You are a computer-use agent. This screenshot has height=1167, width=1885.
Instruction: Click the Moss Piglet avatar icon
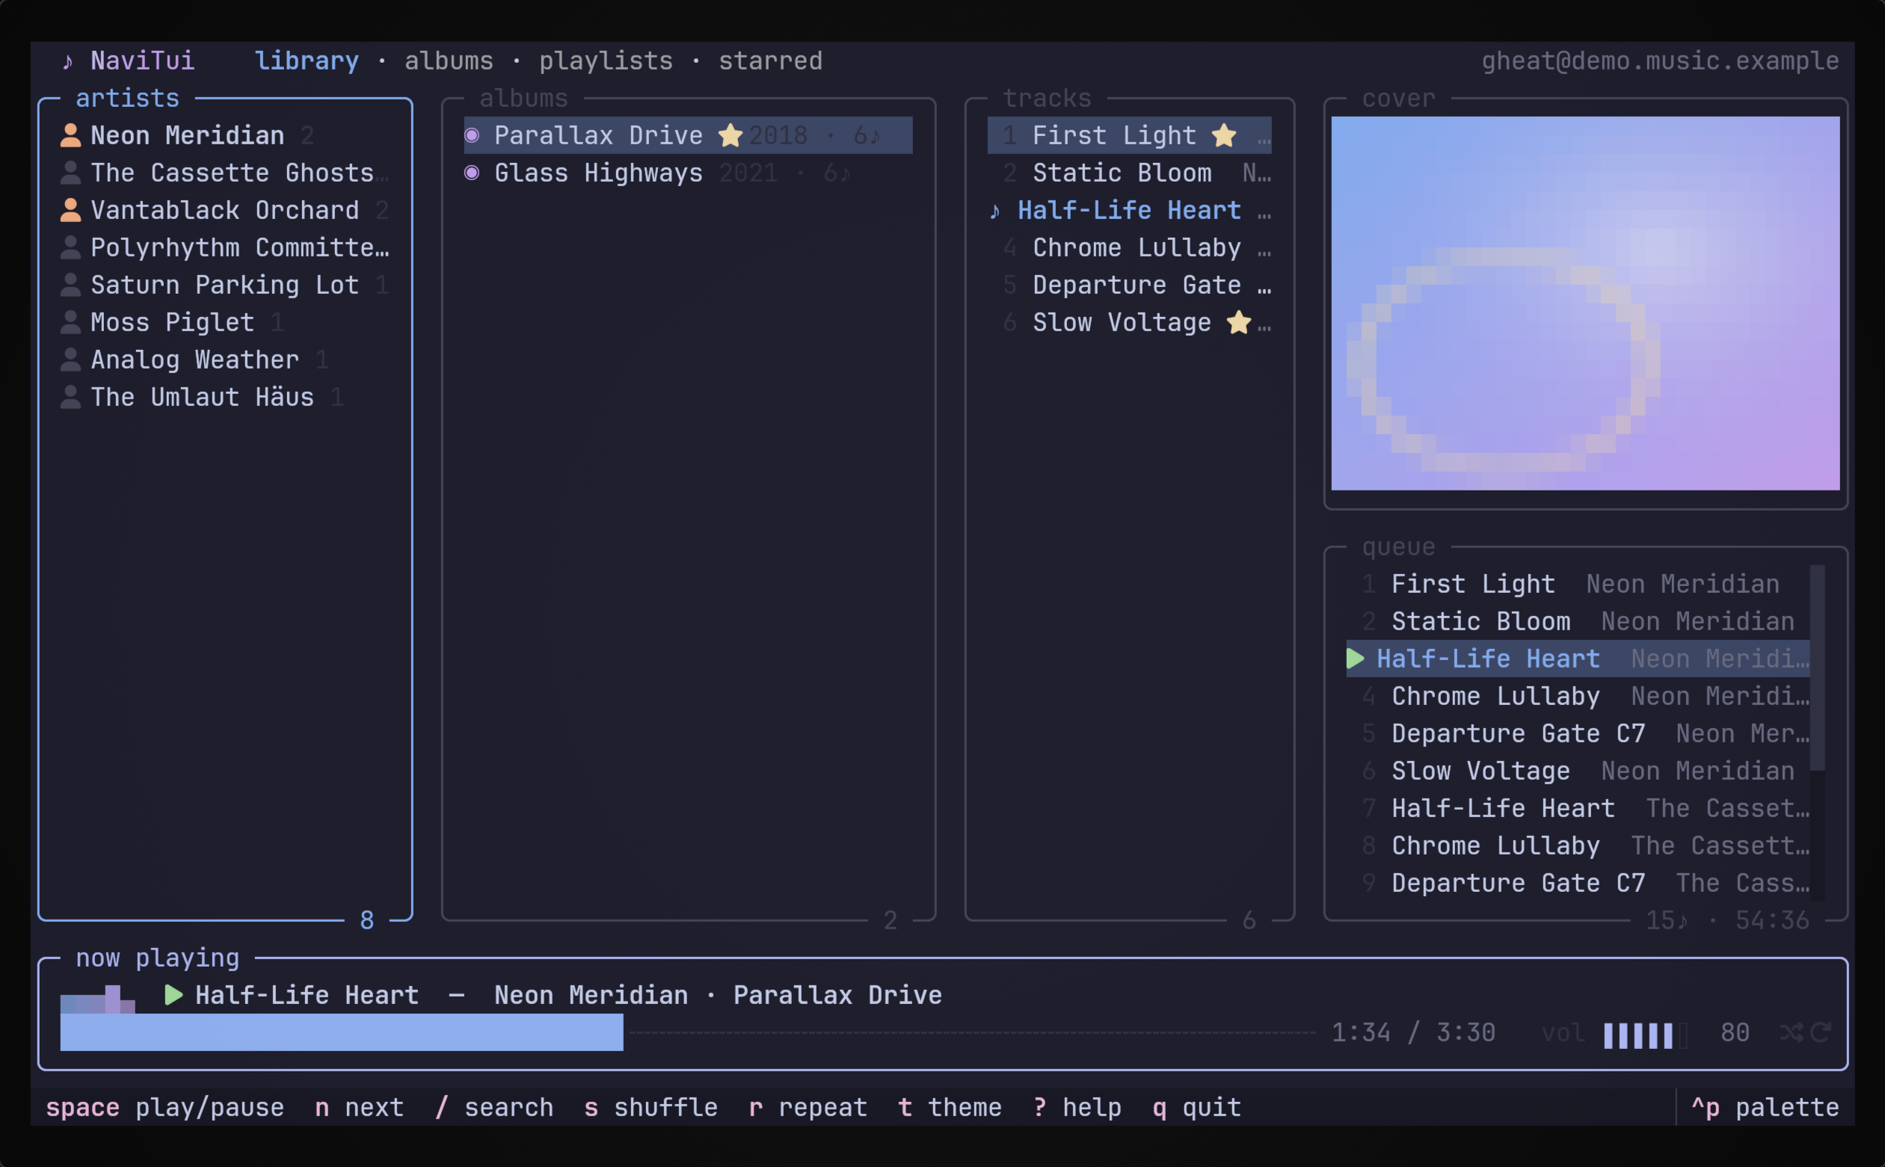[x=70, y=322]
